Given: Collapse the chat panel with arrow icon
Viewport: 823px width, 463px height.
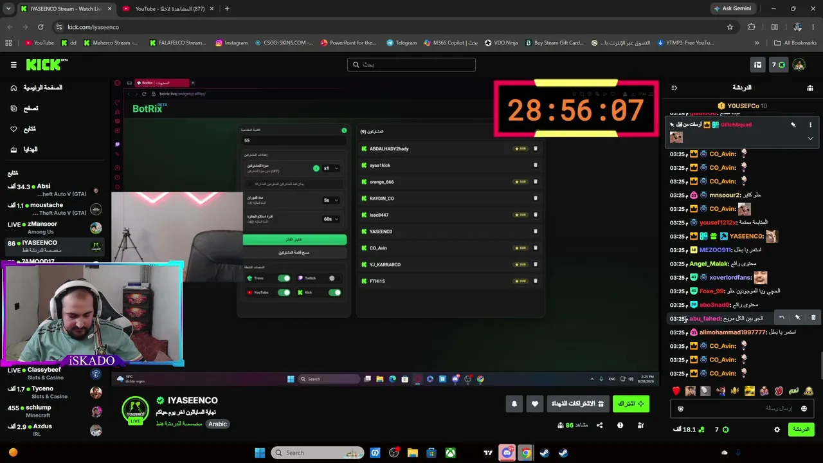Looking at the screenshot, I should coord(674,87).
